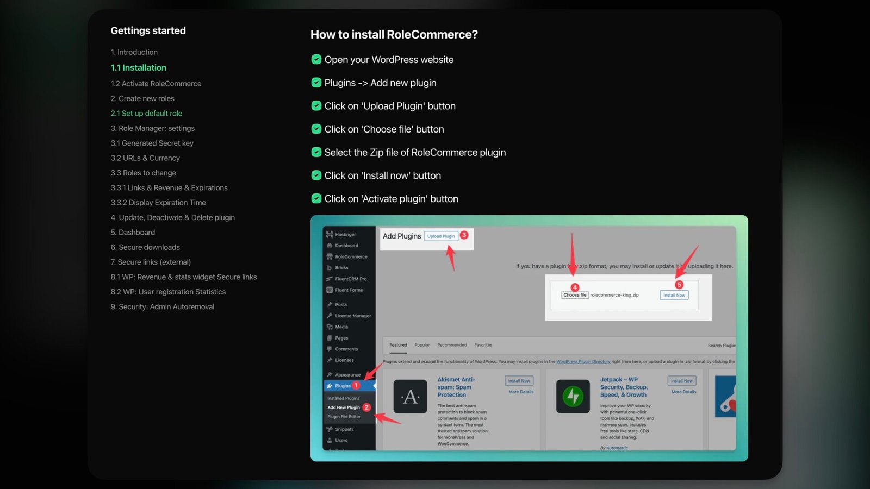Click the Plugins plugin icon in sidebar
This screenshot has height=489, width=870.
click(330, 385)
